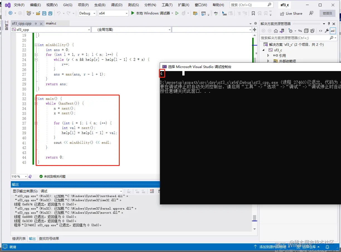This screenshot has width=341, height=252.
Task: Expand the 外部依赖项 node
Action: (x=268, y=61)
